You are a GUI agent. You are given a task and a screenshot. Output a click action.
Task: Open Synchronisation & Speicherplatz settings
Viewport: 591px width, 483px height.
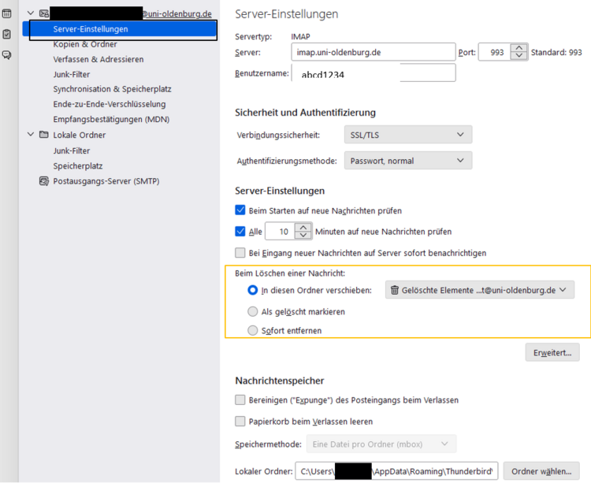click(x=113, y=89)
